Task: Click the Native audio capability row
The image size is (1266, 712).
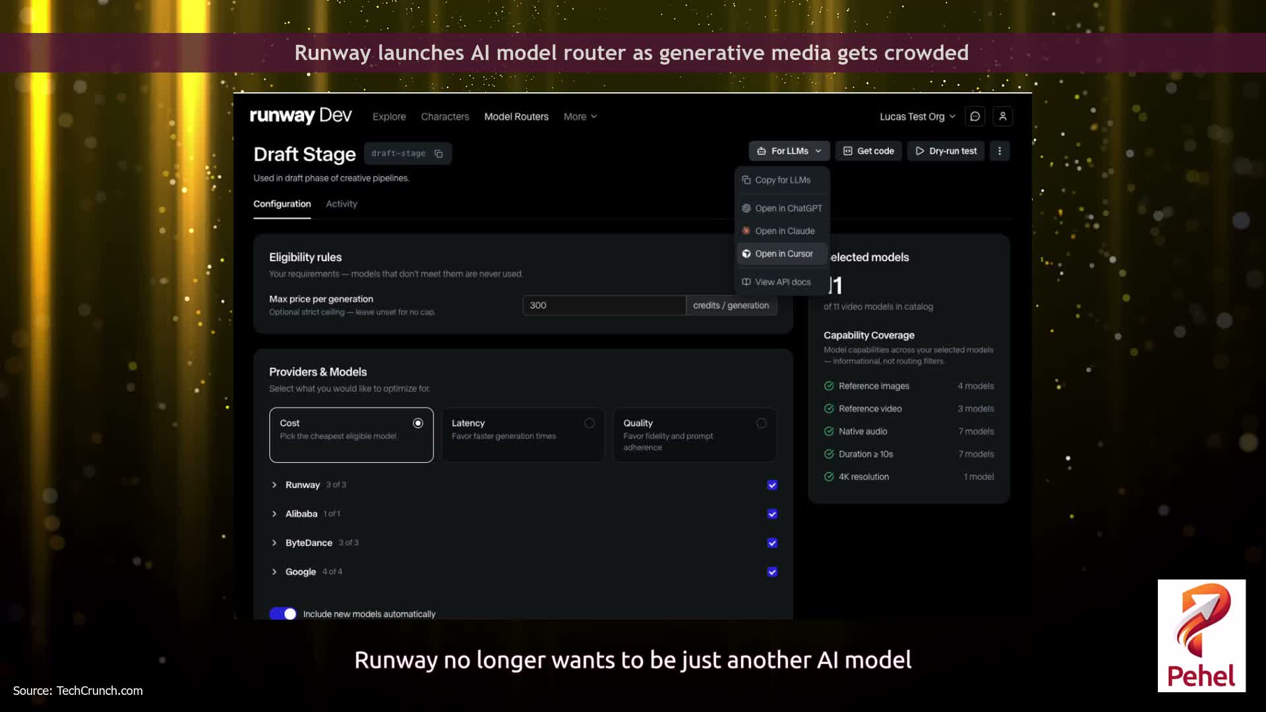Action: pos(909,432)
